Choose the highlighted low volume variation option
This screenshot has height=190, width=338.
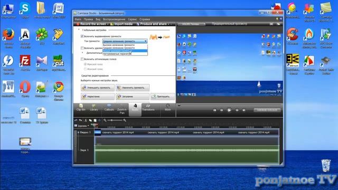(125, 51)
